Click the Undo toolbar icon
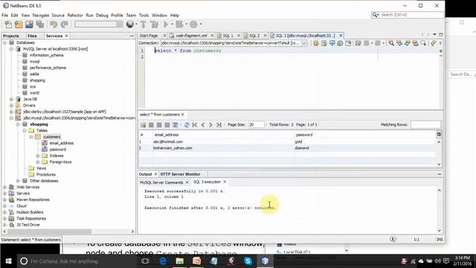476x268 pixels. [x=54, y=25]
